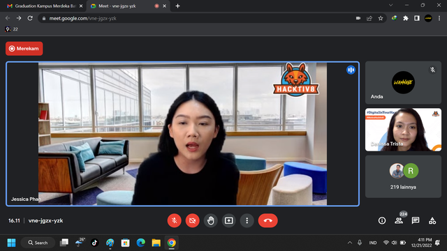This screenshot has width=447, height=251.
Task: Change the IND input language
Action: click(x=373, y=243)
